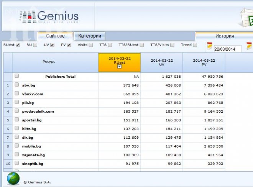Open calendar icon left of date field
The width and height of the screenshot is (253, 187).
point(210,47)
